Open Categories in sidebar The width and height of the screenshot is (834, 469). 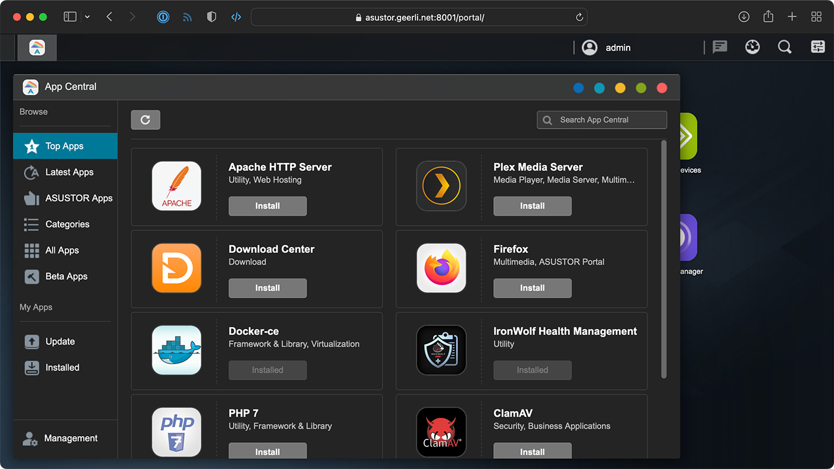pos(65,224)
